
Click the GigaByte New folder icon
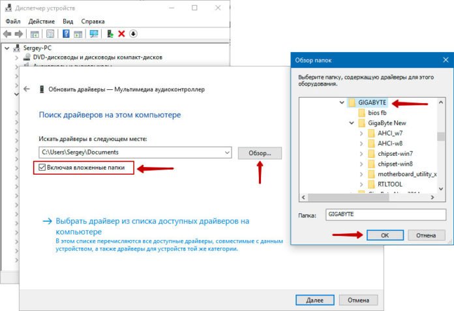361,123
